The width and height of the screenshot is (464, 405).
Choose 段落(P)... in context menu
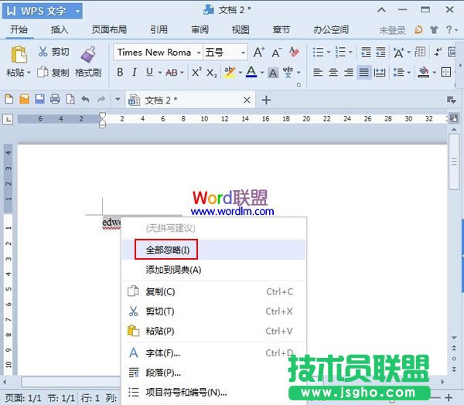(213, 373)
